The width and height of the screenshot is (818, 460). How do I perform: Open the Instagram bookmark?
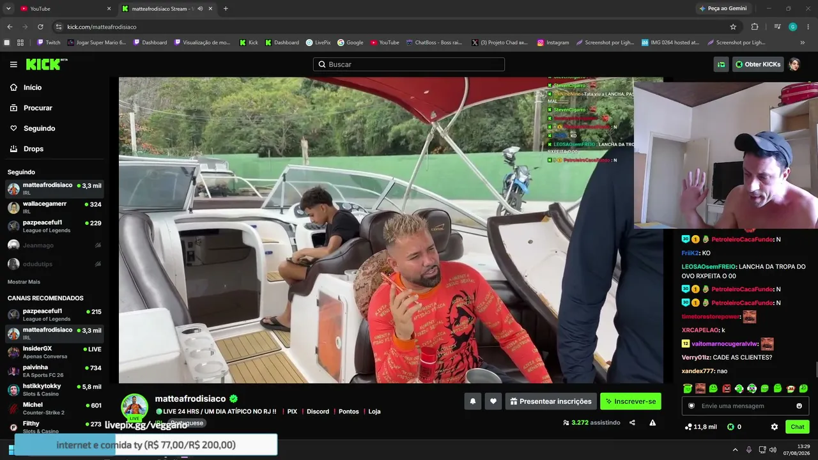tap(553, 43)
